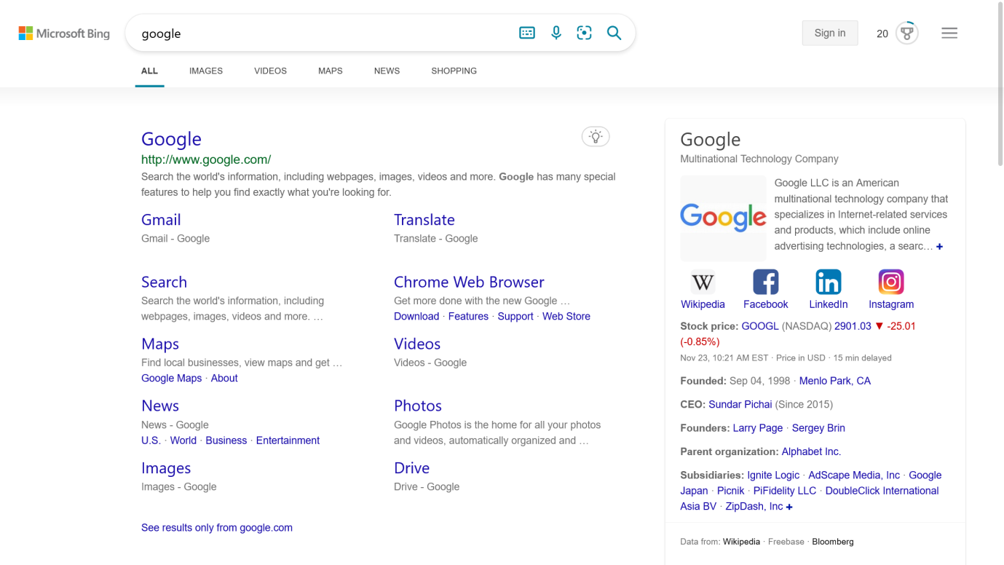Click the AdScape Media, Inc link
Image resolution: width=1004 pixels, height=565 pixels.
tap(854, 475)
